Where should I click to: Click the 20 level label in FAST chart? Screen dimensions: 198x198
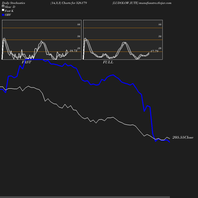(79, 48)
